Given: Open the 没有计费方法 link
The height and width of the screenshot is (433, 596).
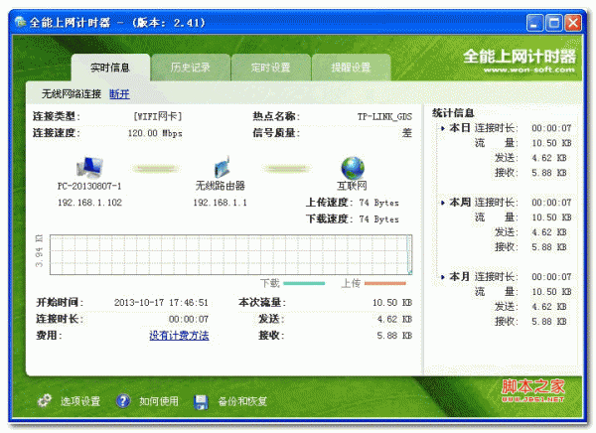Looking at the screenshot, I should pyautogui.click(x=179, y=336).
